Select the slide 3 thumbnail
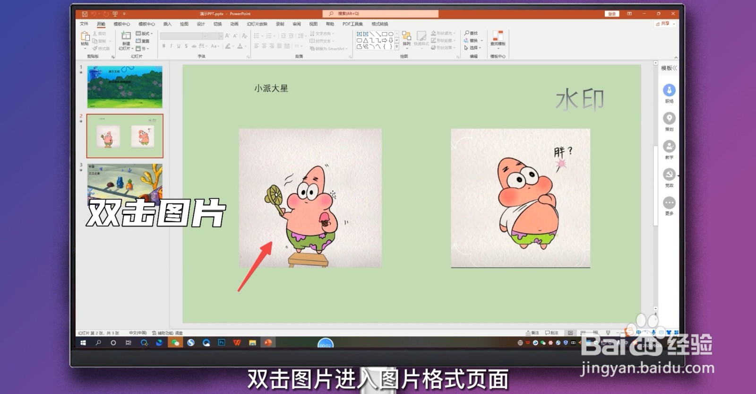Viewport: 756px width, 394px height. pyautogui.click(x=125, y=184)
